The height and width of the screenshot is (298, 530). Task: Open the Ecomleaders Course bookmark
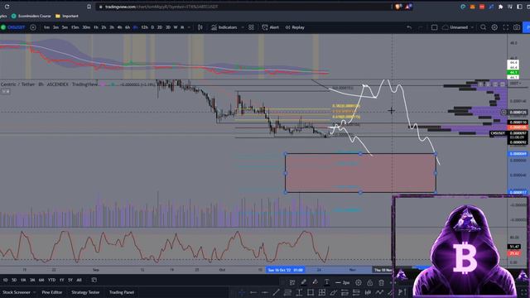31,16
